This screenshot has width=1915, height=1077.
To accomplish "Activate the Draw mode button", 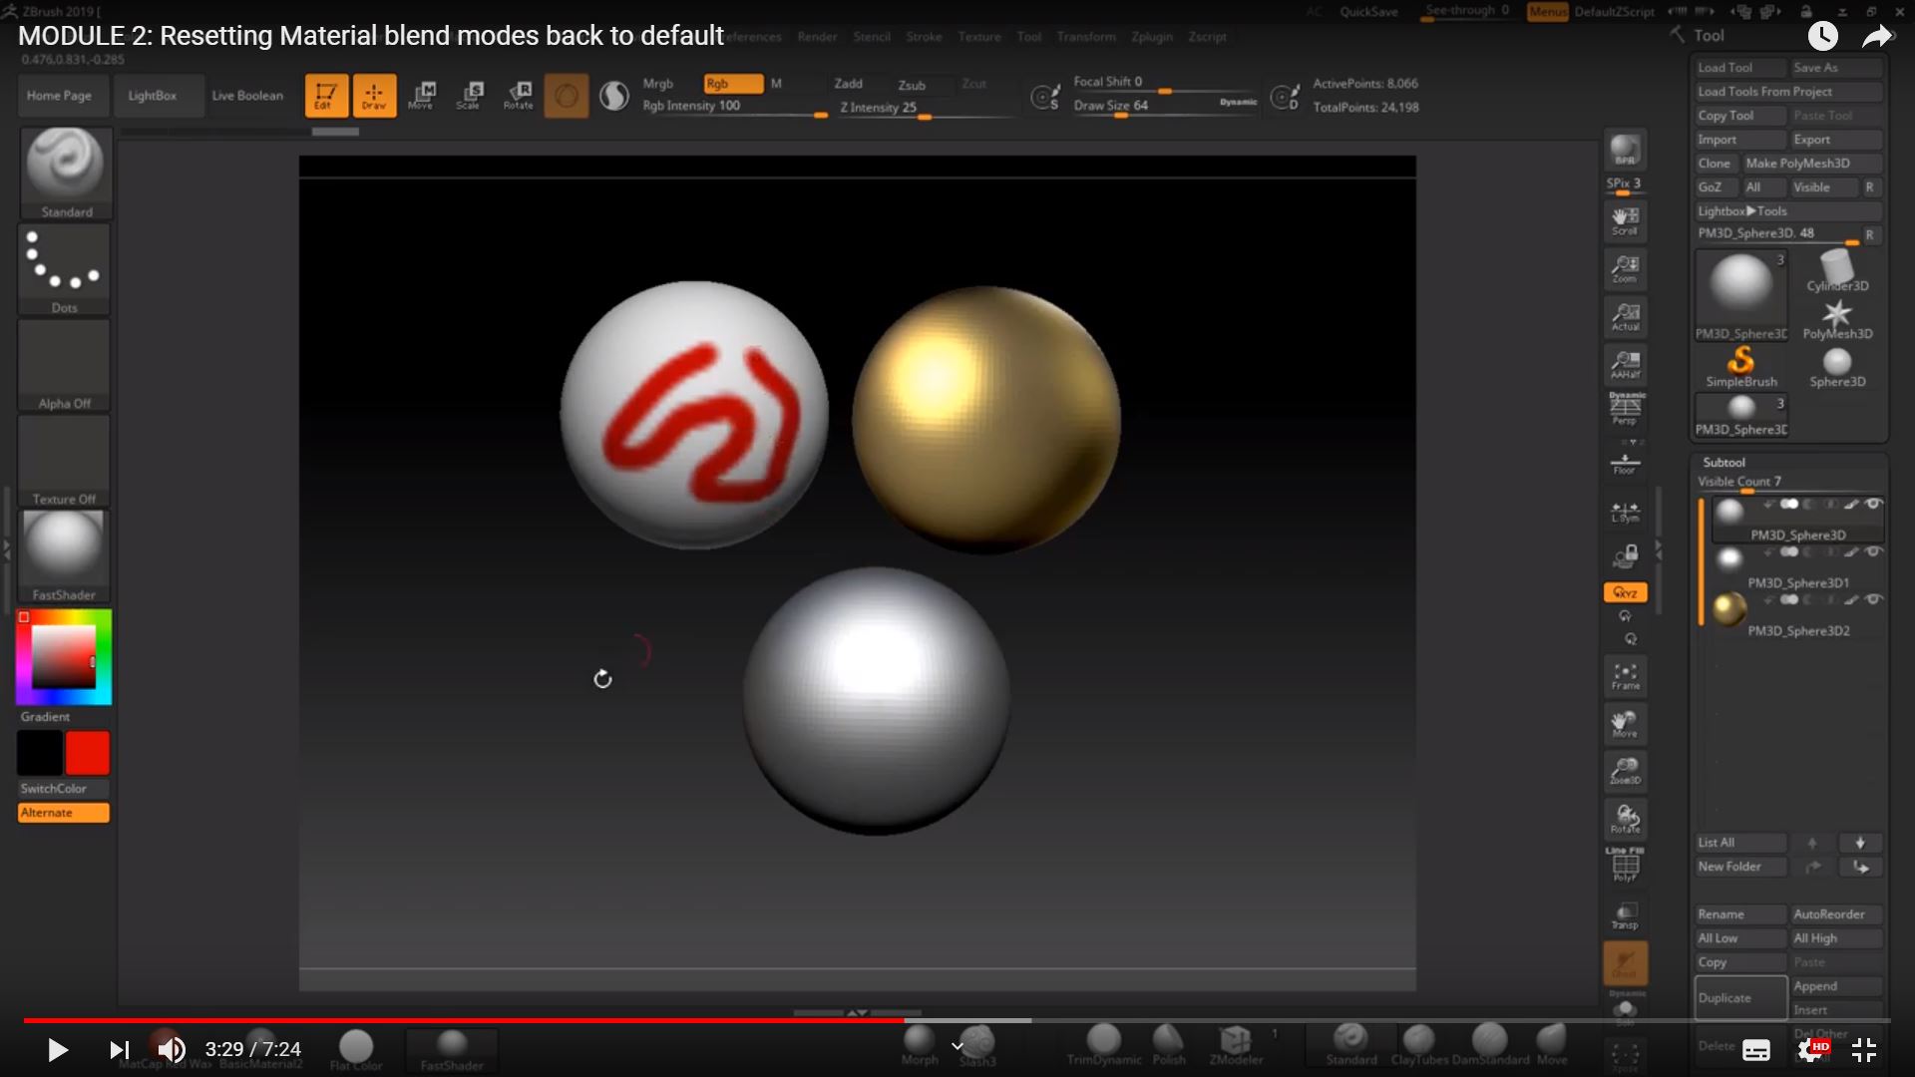I will click(374, 96).
